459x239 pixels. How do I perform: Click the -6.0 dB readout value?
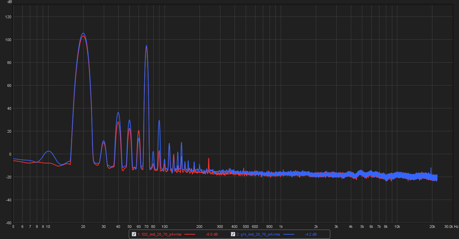212,234
